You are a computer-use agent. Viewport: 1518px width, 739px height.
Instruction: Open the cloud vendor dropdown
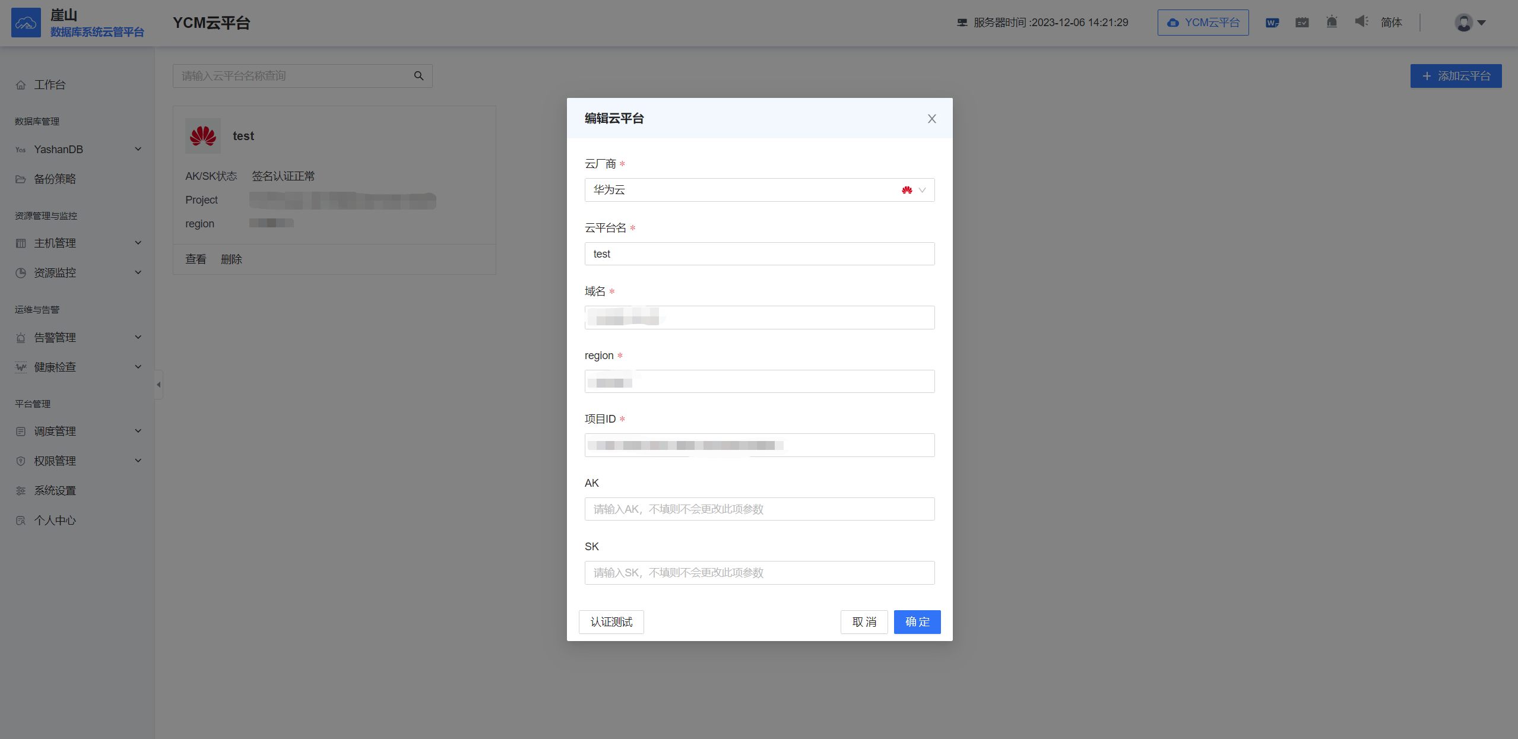point(759,190)
